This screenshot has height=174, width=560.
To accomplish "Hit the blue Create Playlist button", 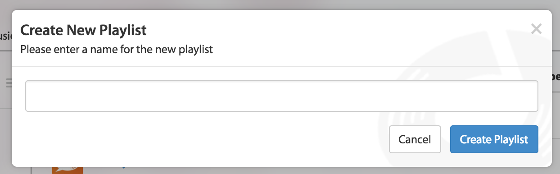I will pos(494,140).
